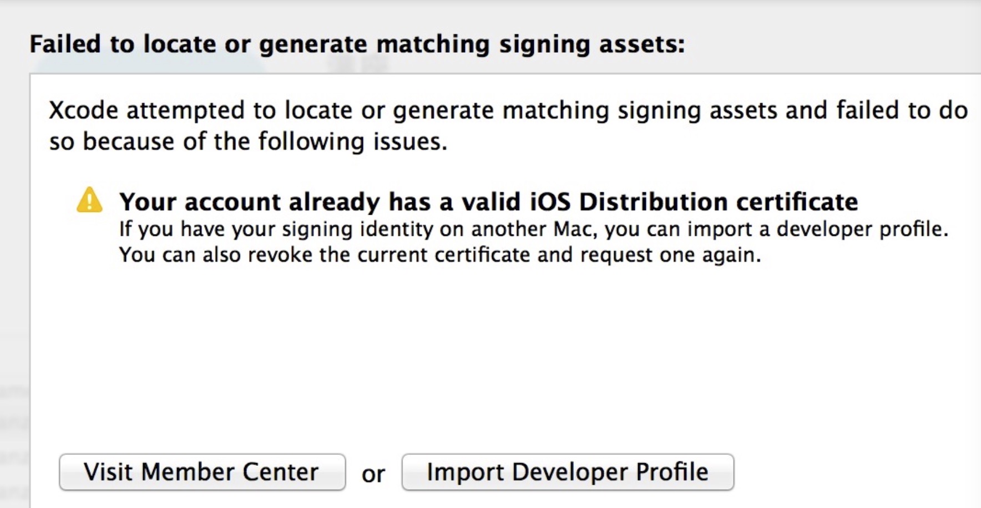Click the word 'Xcode' in the description

pyautogui.click(x=83, y=110)
